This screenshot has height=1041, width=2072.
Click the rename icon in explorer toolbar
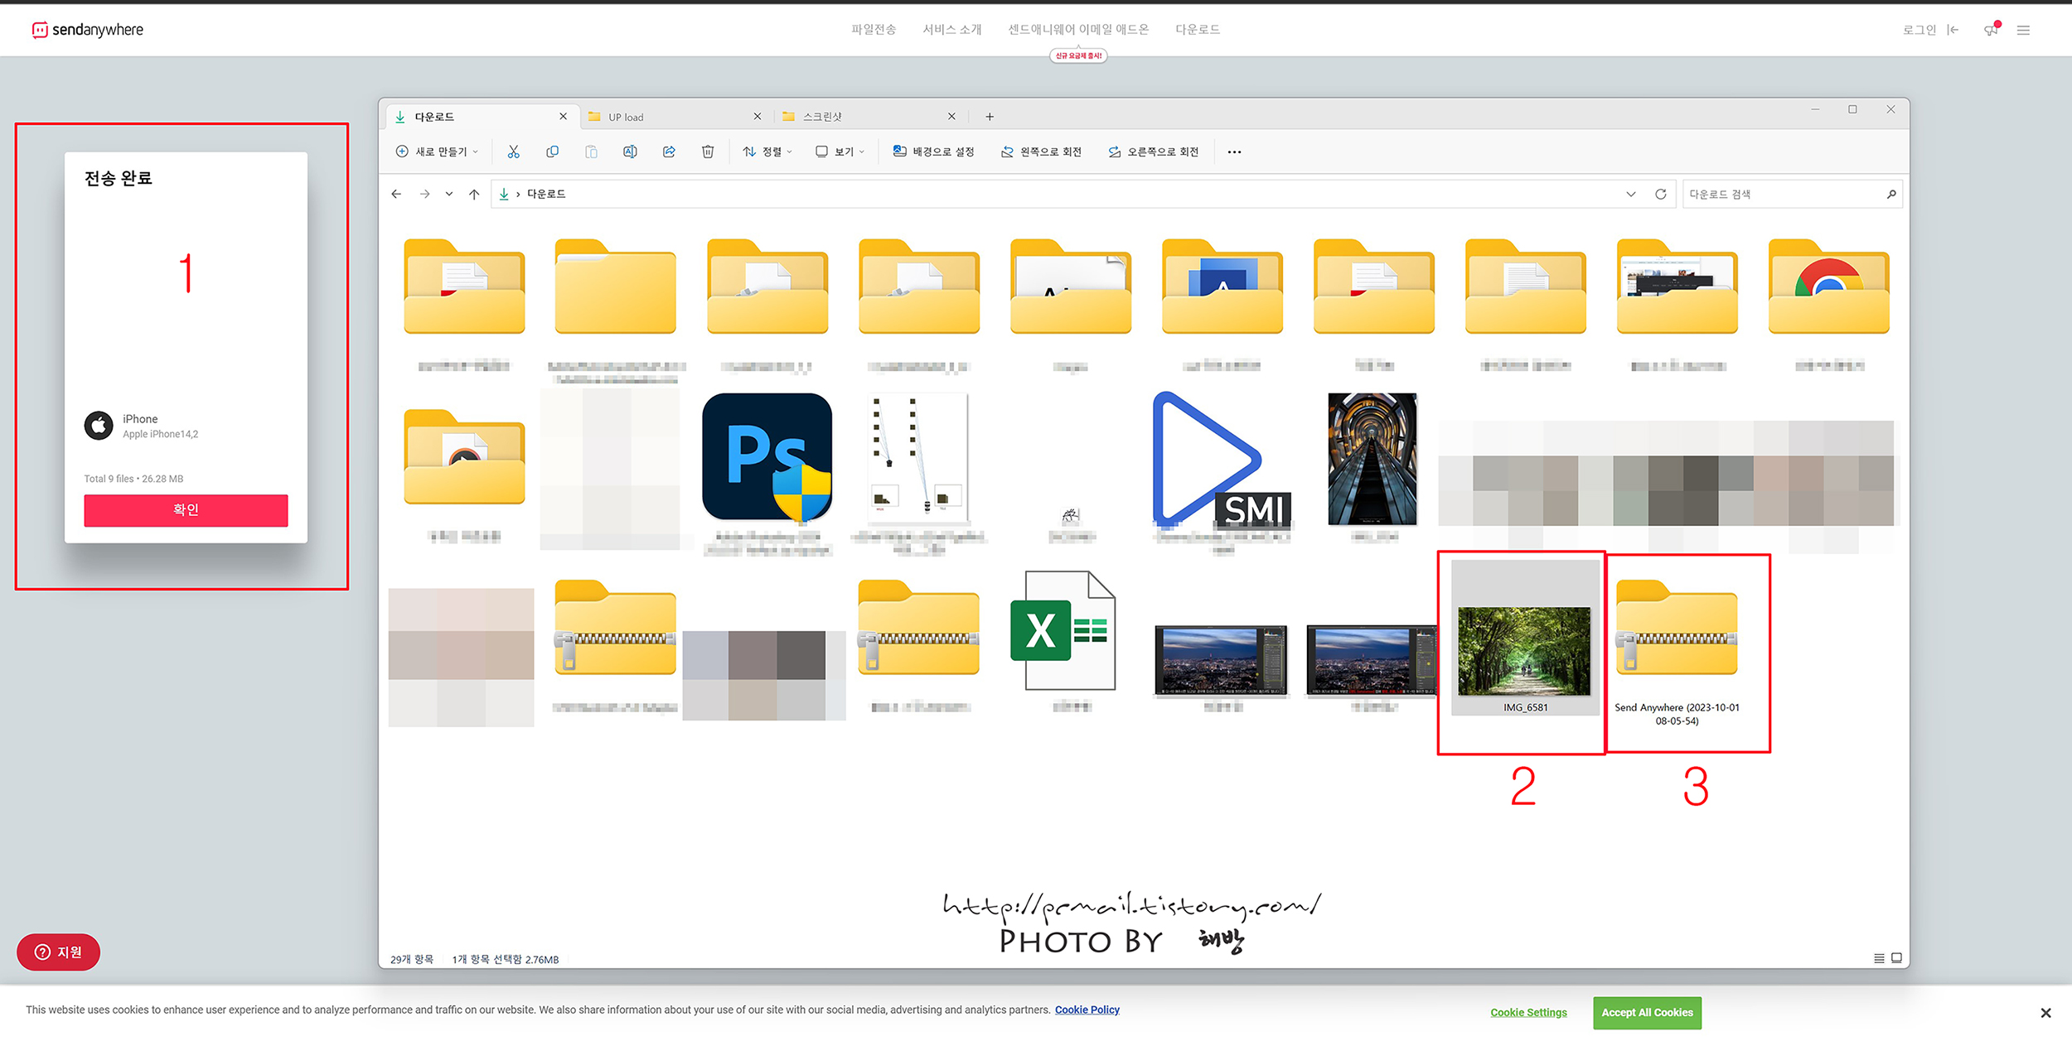pos(630,152)
